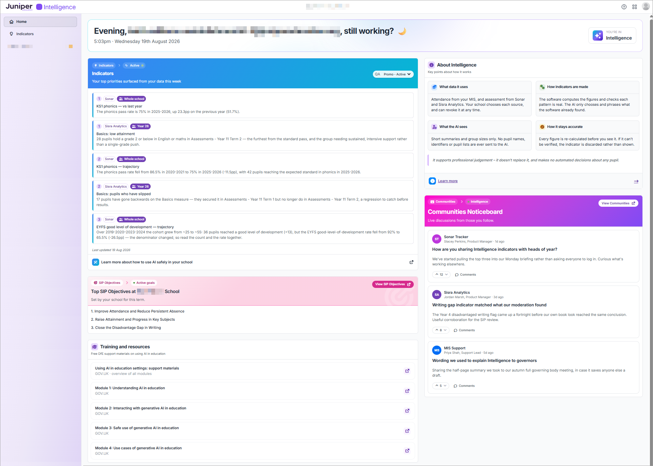The image size is (653, 466).
Task: Open external link for Module 2 resource
Action: click(407, 411)
